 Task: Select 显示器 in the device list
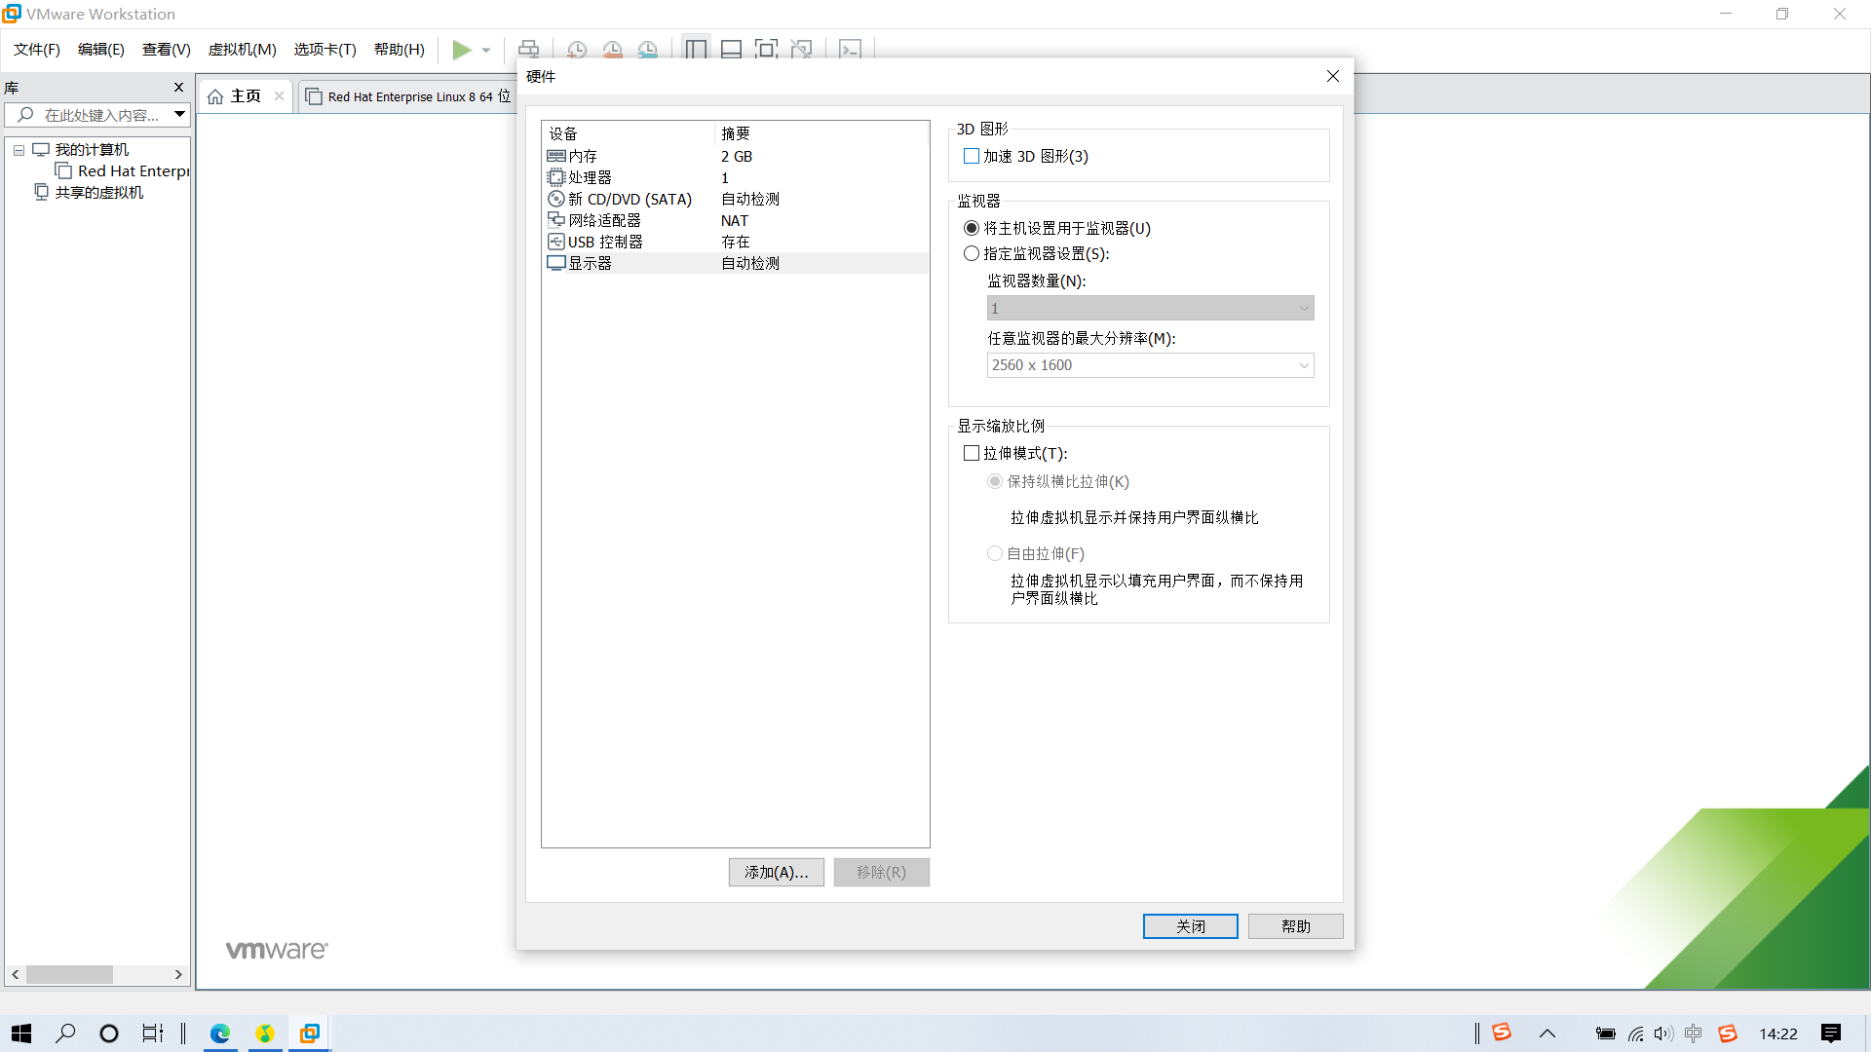coord(591,262)
